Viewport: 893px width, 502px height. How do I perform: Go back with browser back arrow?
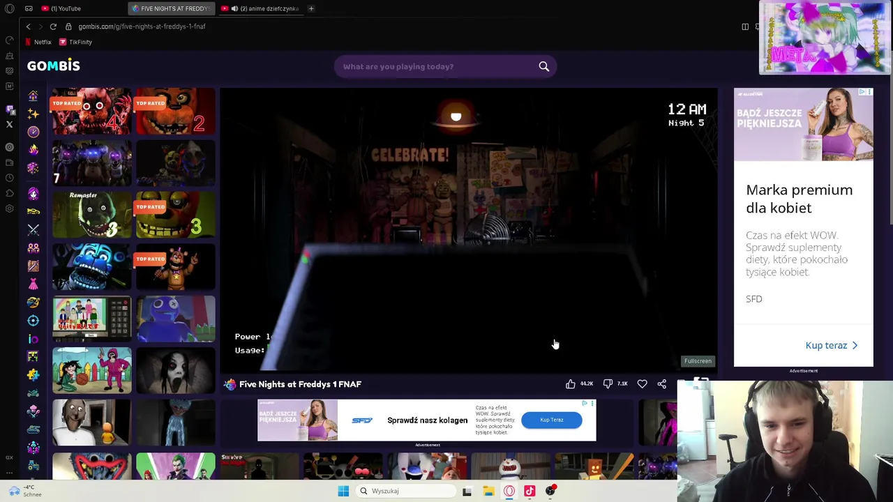click(x=28, y=26)
